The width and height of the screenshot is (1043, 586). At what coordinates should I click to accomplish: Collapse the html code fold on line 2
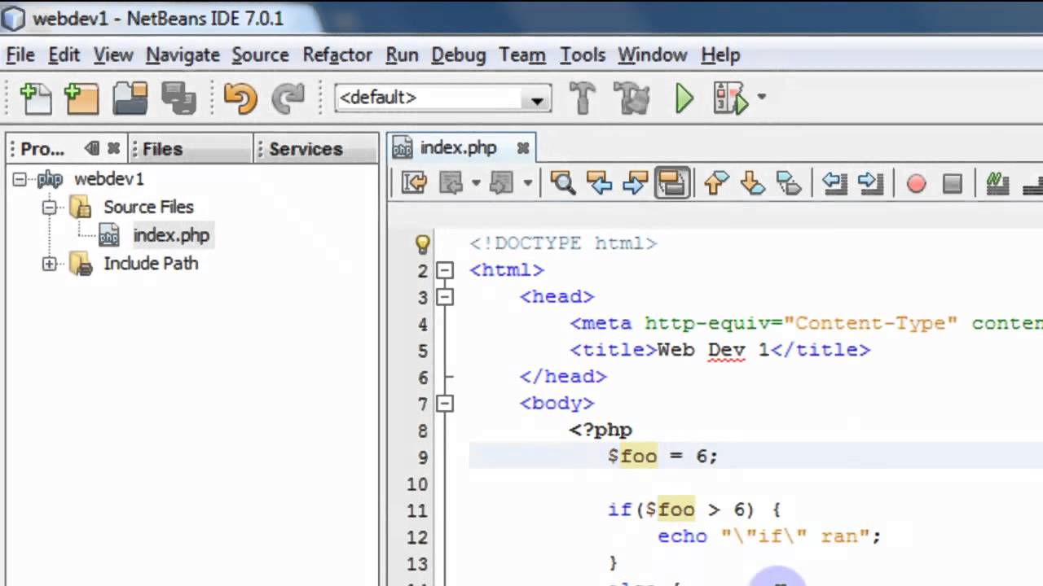445,270
